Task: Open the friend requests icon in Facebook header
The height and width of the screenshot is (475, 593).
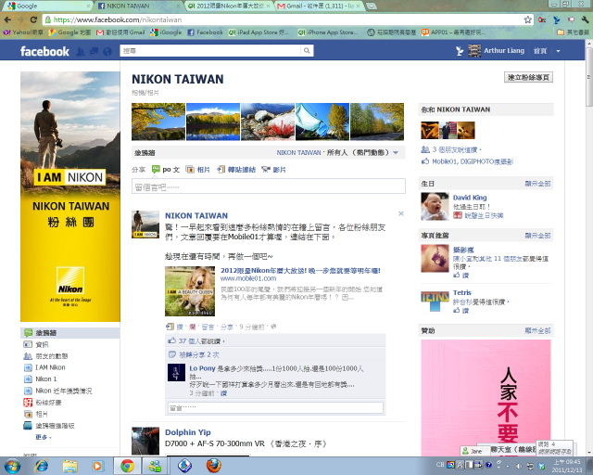Action: (x=81, y=52)
